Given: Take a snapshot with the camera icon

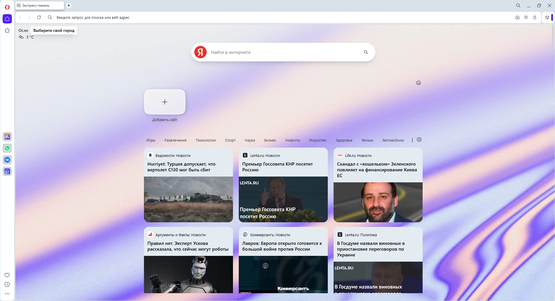Looking at the screenshot, I should point(517,17).
